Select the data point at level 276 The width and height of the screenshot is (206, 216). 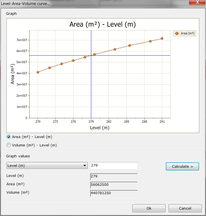pyautogui.click(x=73, y=61)
